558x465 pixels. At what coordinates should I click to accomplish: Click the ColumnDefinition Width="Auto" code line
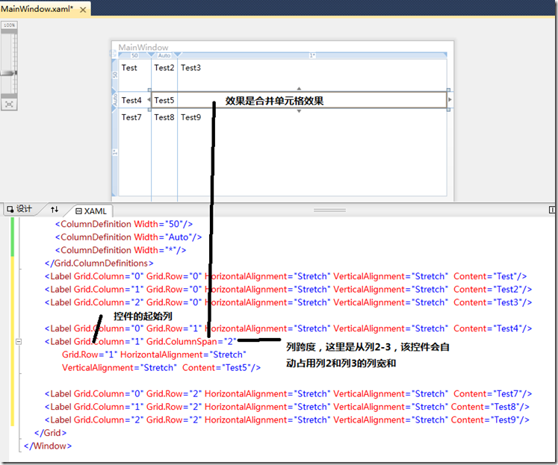(x=128, y=237)
